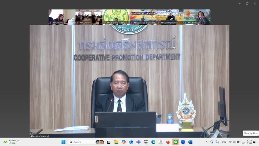This screenshot has width=259, height=146.
Task: Open the clock and date flyout
Action: pos(249,142)
